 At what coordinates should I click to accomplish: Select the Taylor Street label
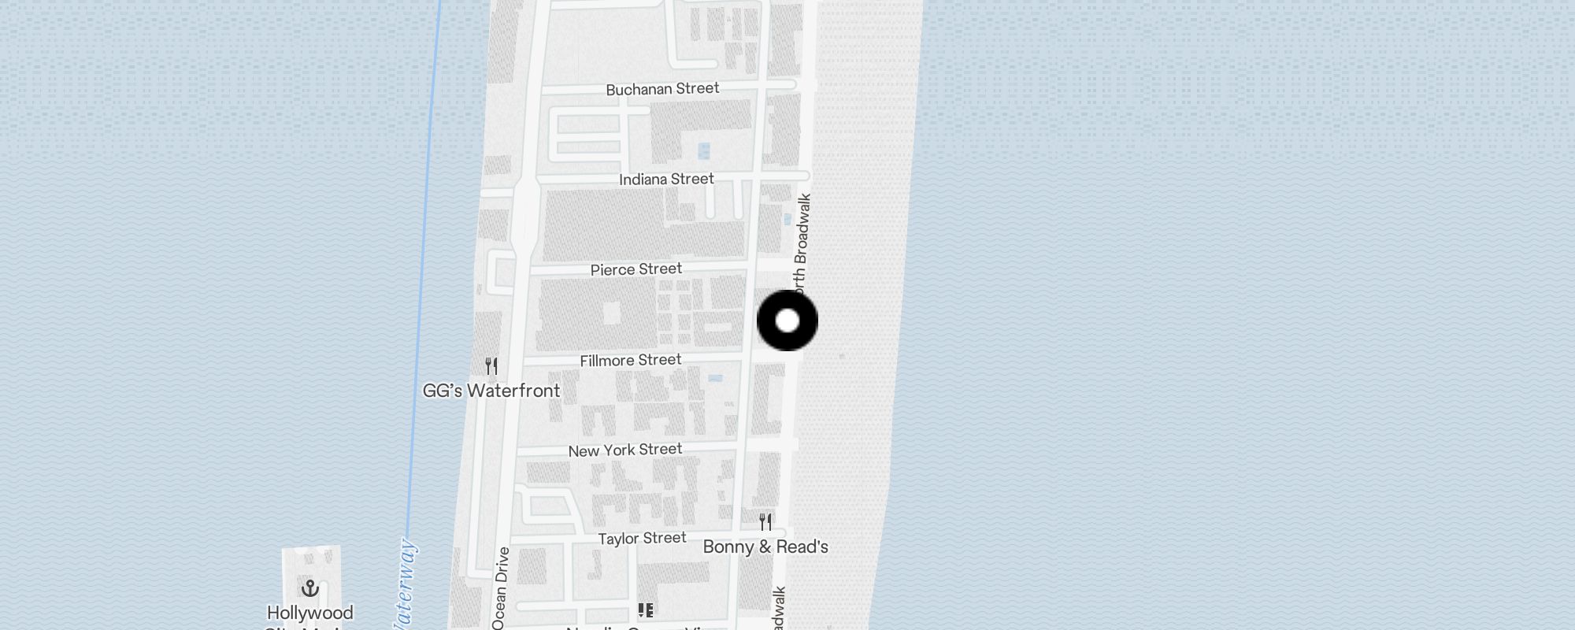click(x=642, y=539)
